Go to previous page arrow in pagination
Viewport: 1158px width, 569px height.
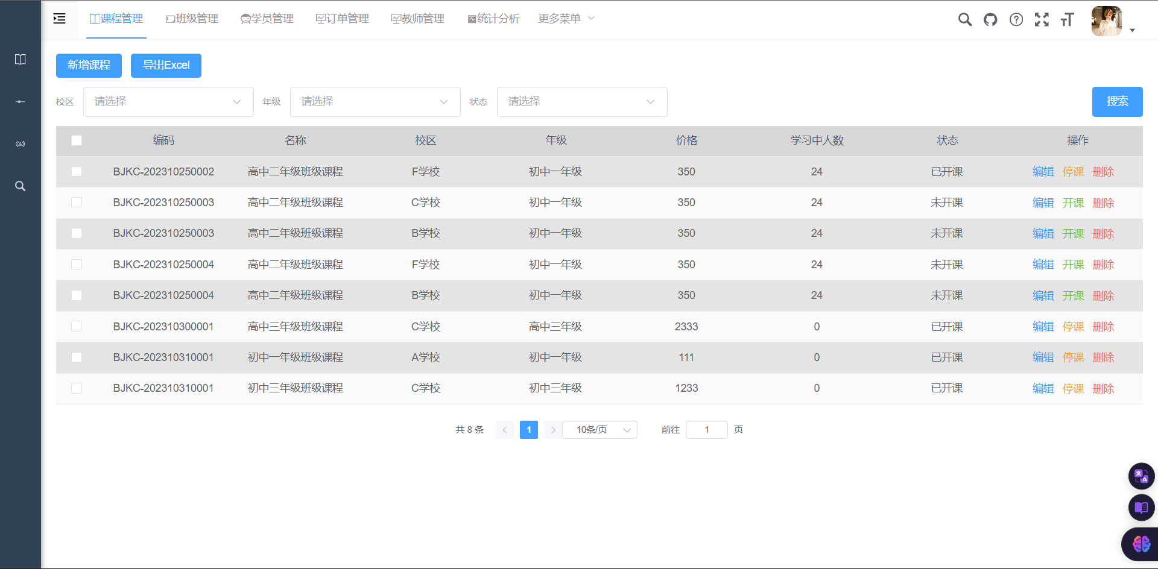point(505,430)
